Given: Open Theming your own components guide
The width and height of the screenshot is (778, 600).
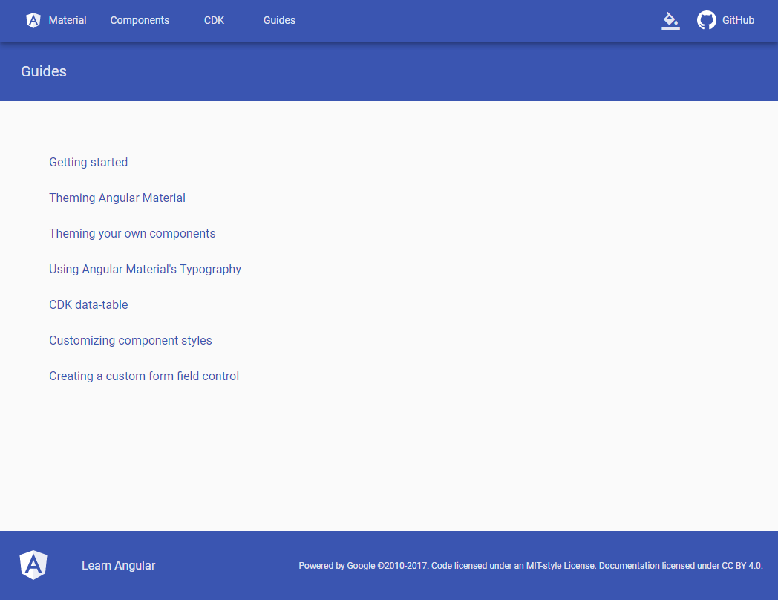Looking at the screenshot, I should coord(132,234).
